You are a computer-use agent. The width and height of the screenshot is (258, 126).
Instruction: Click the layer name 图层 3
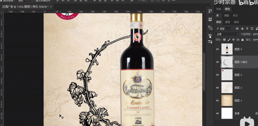238,75
